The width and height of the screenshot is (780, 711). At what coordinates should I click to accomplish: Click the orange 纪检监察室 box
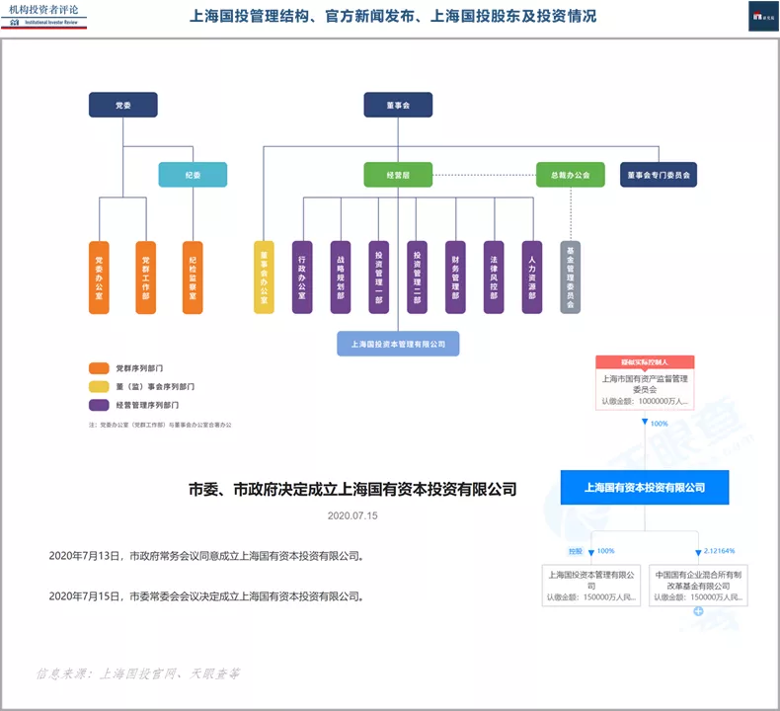[x=193, y=277]
